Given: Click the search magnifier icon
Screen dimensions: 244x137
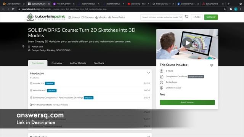Looking at the screenshot, I should tap(181, 17).
